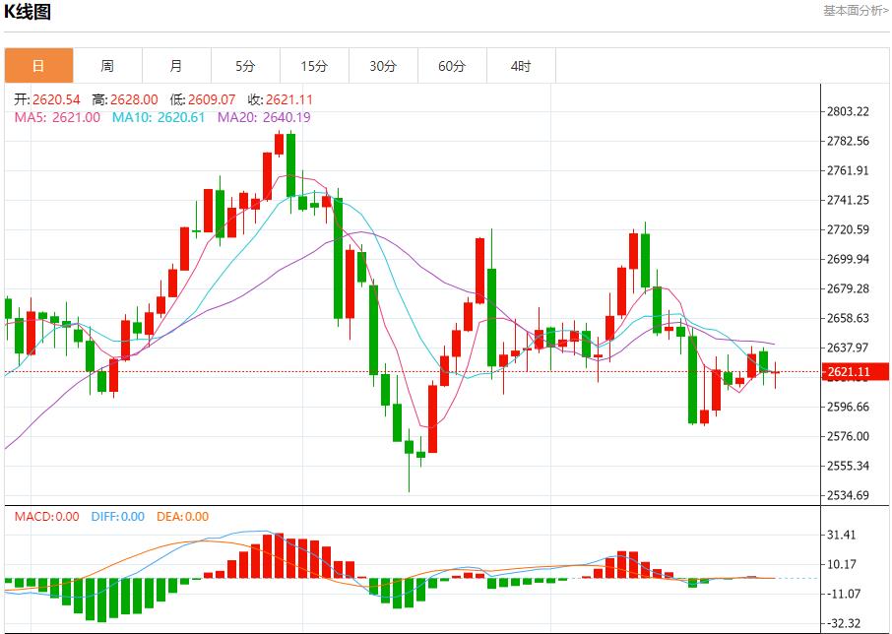
Task: Click the DIFF indicator label
Action: [117, 516]
